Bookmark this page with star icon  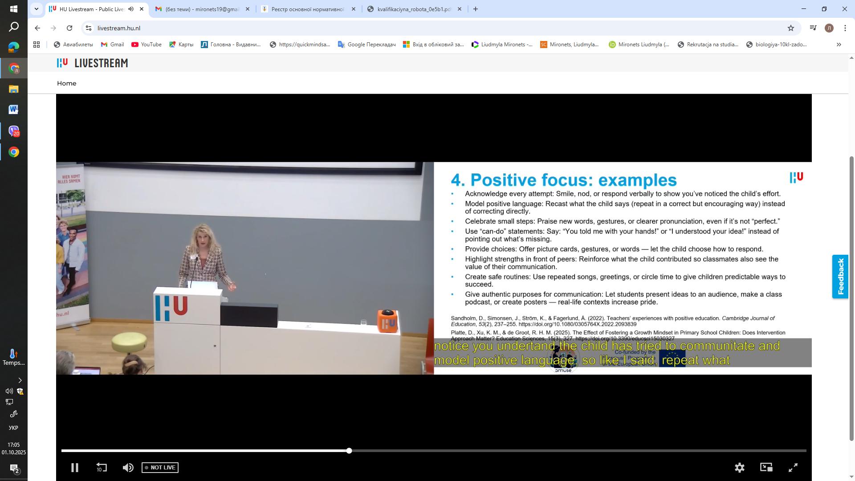click(791, 28)
